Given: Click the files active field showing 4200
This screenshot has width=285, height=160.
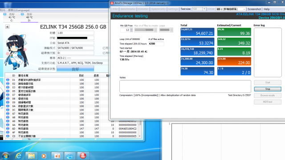Looking at the screenshot, I should click(x=156, y=44).
